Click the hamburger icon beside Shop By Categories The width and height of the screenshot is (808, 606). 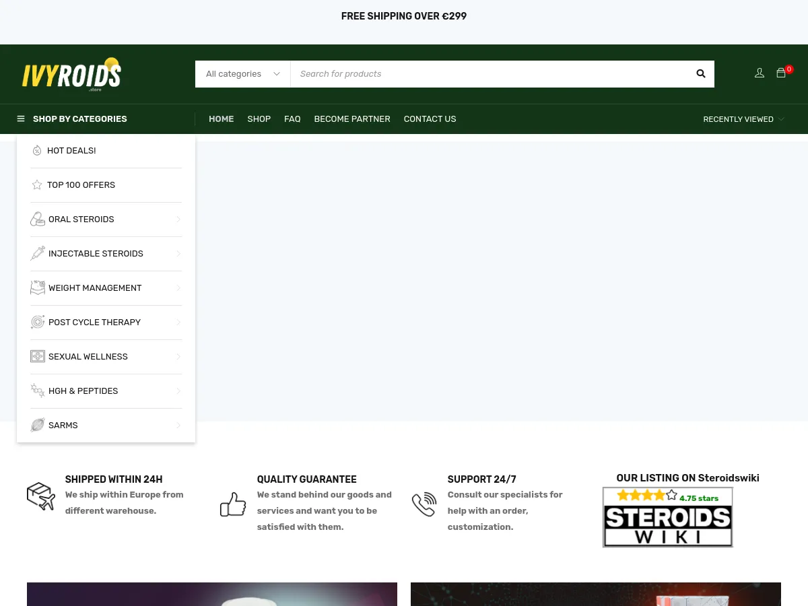tap(21, 119)
